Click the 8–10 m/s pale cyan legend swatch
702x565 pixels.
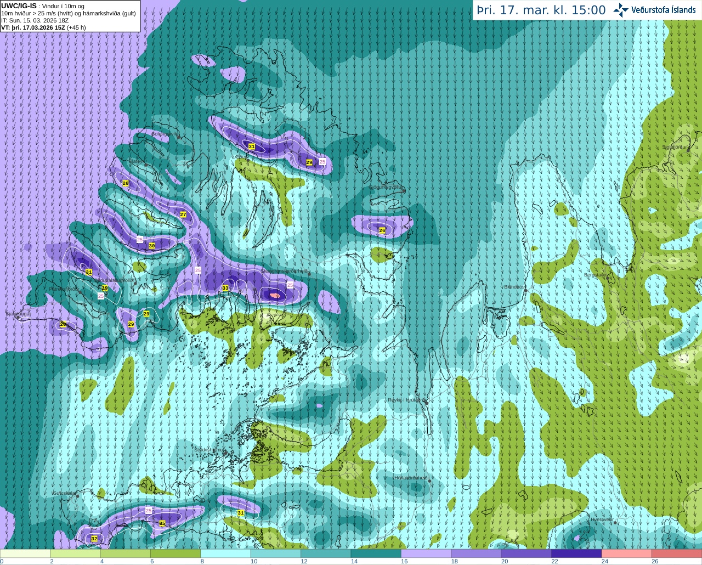click(225, 553)
